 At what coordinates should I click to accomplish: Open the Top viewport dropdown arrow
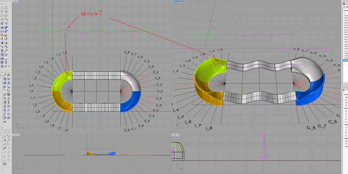[x=18, y=1]
